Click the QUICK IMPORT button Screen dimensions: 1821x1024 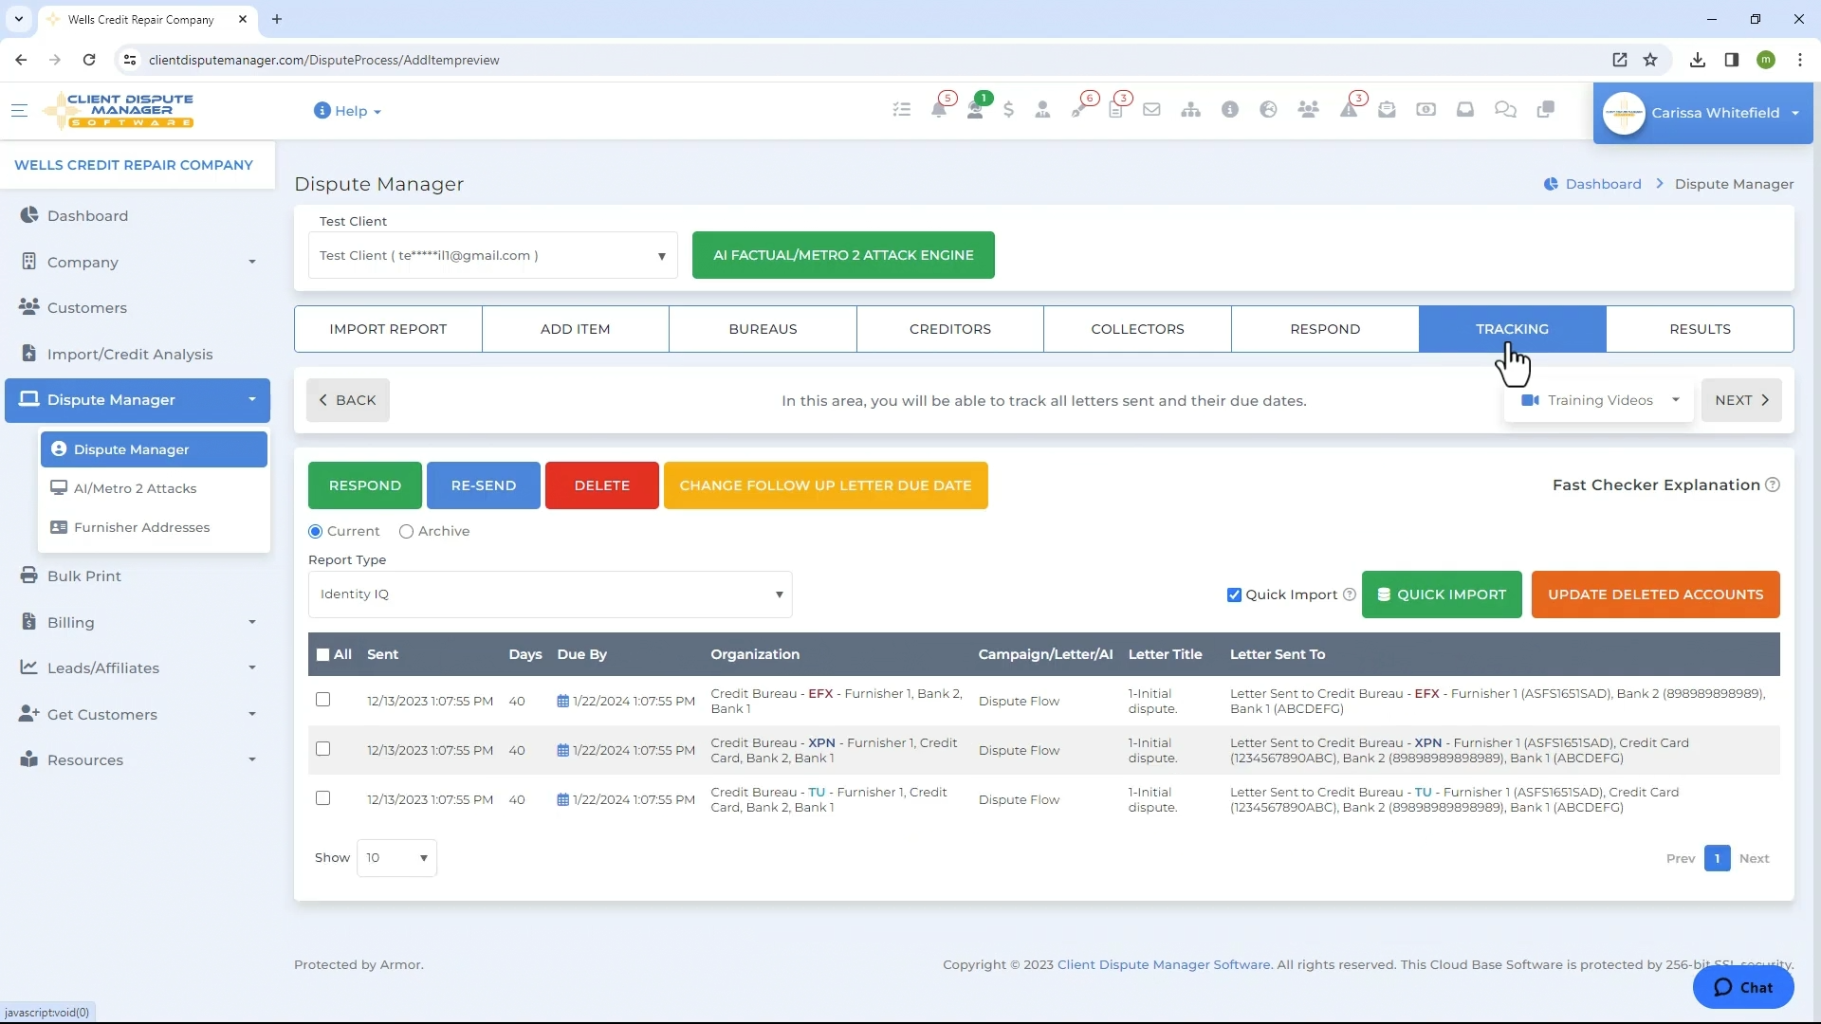click(1442, 594)
